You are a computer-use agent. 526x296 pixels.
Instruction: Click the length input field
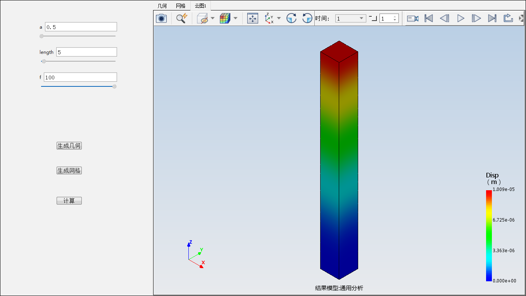86,52
